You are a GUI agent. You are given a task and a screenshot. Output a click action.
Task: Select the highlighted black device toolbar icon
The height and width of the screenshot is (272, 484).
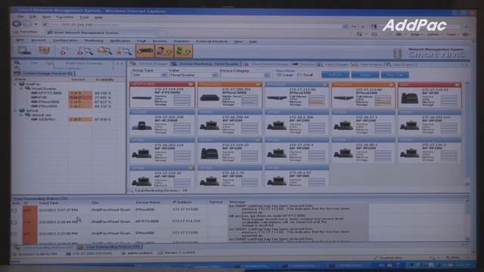point(144,51)
